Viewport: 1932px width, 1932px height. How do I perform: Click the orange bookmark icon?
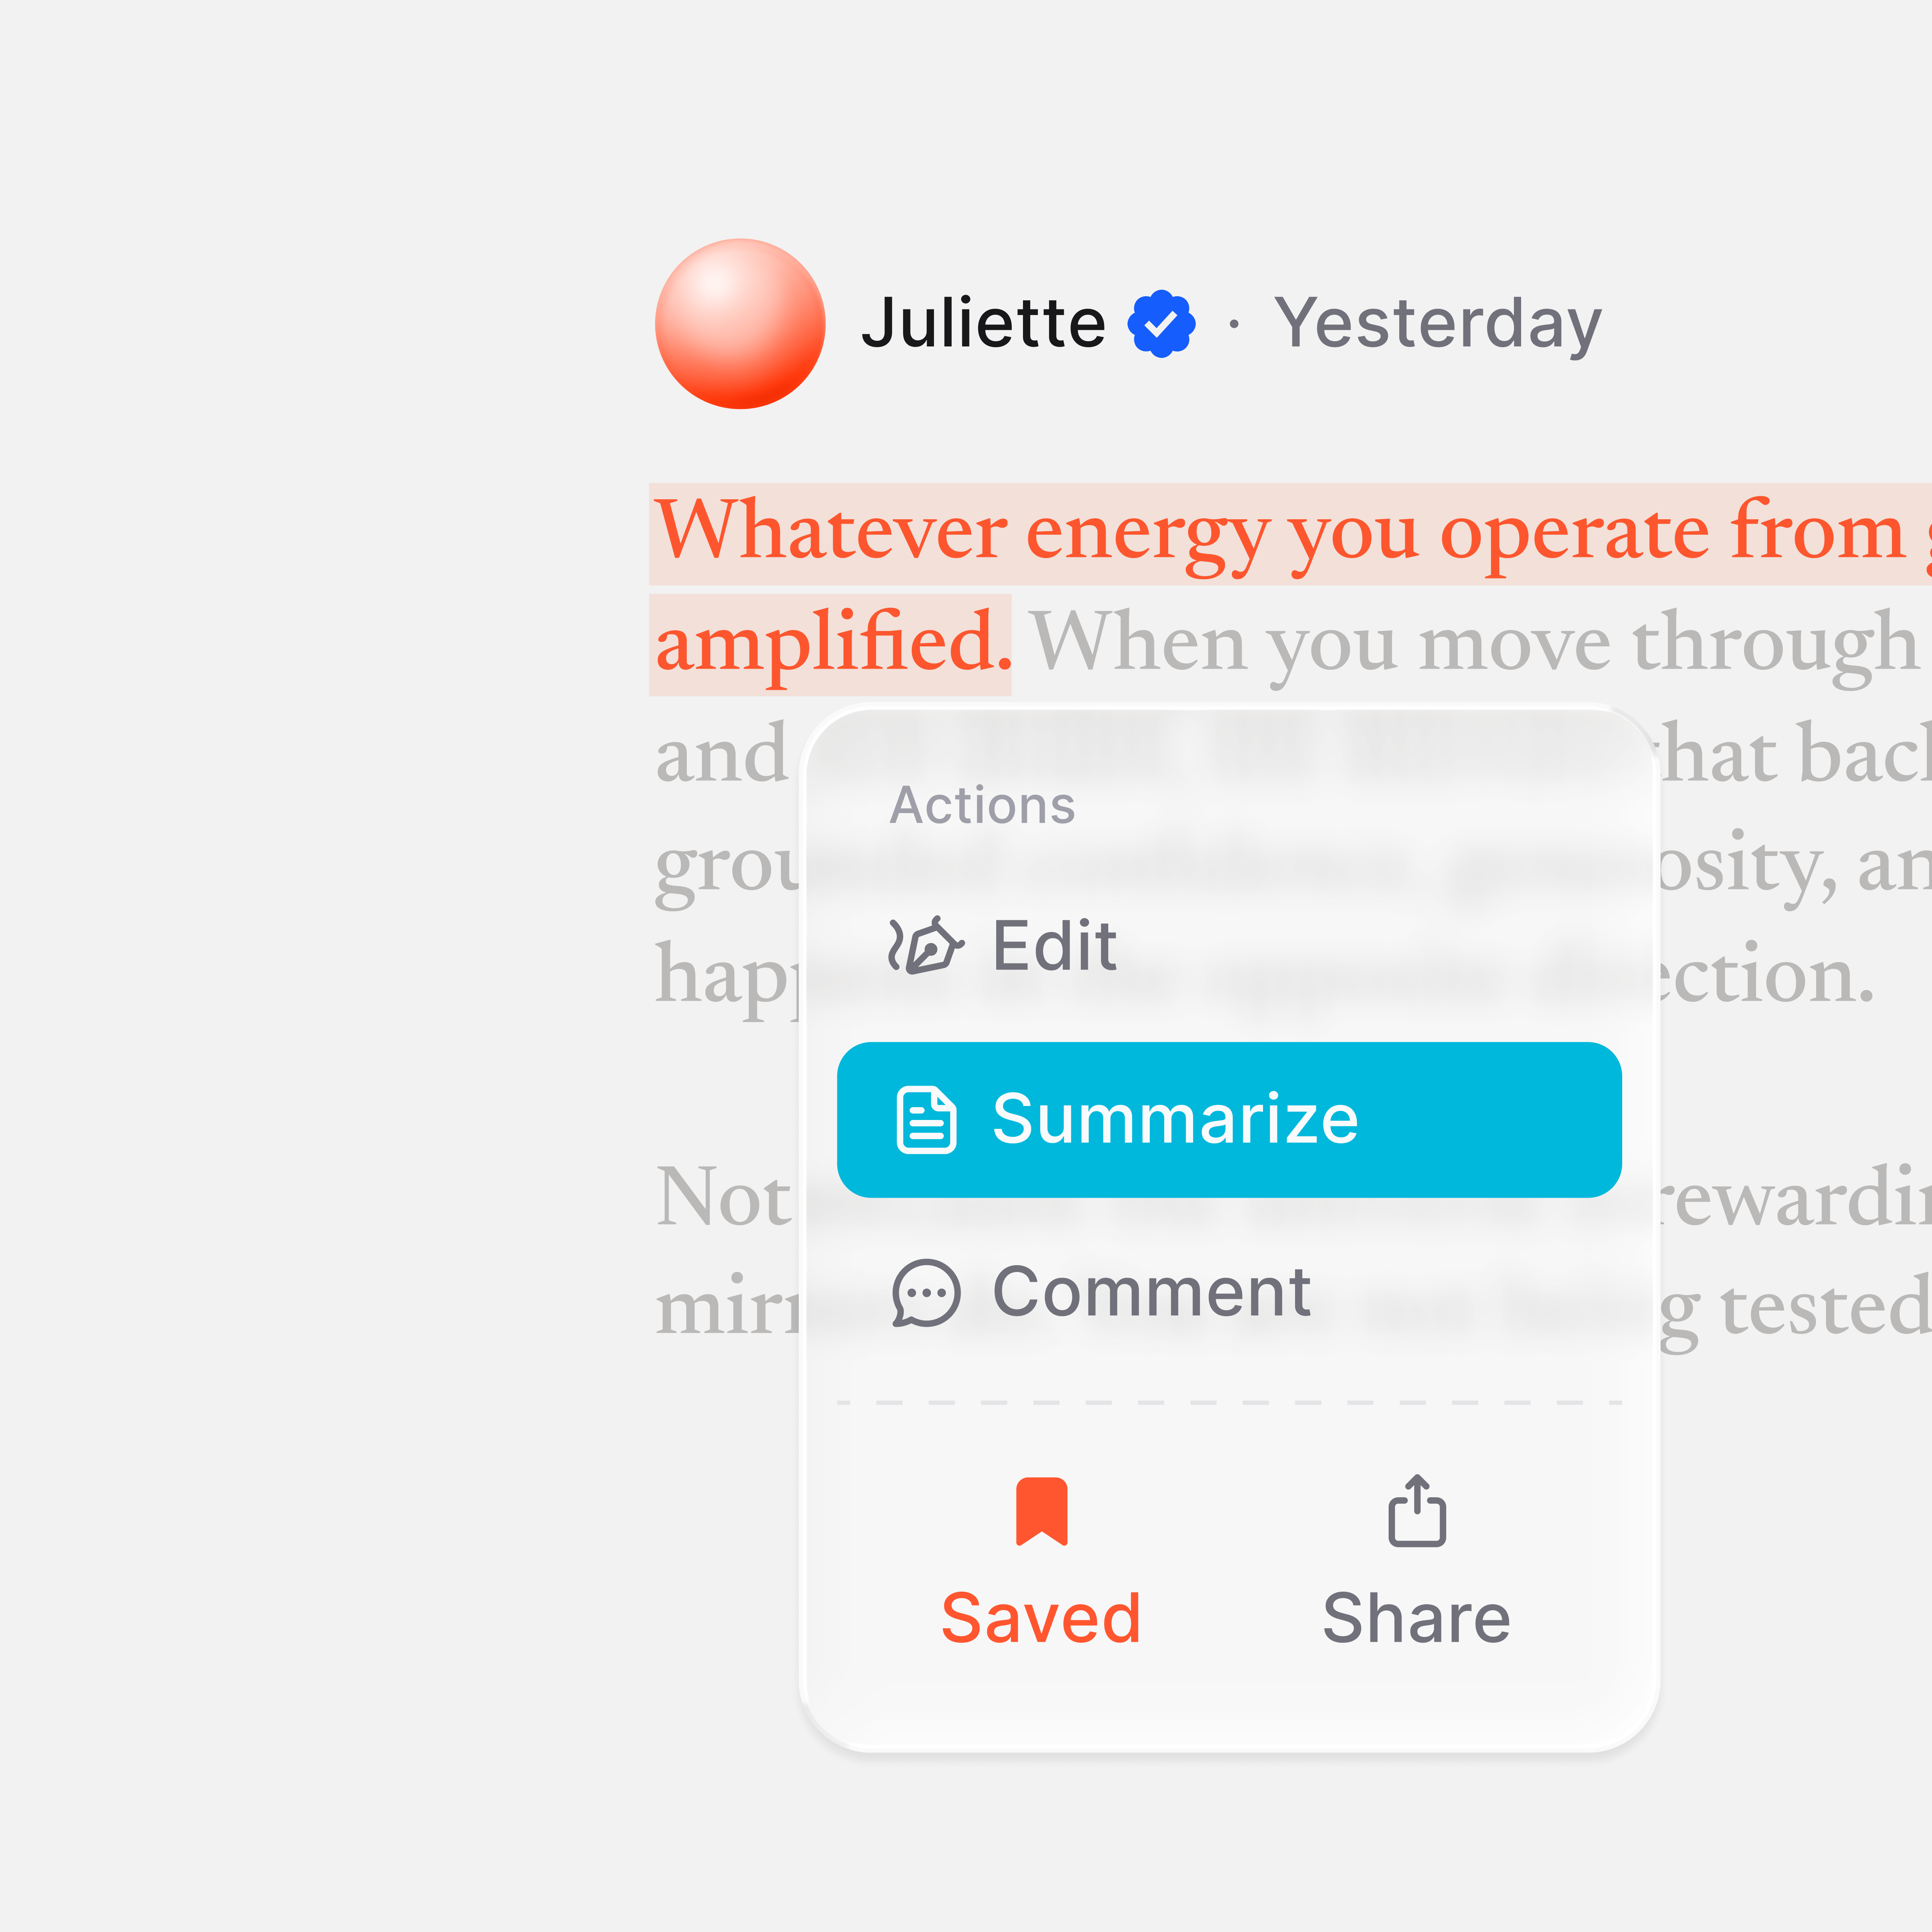pos(1041,1511)
